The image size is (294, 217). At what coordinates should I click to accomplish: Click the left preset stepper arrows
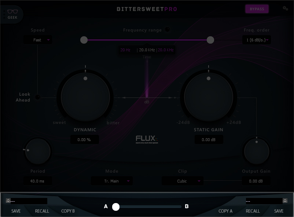click(x=8, y=201)
